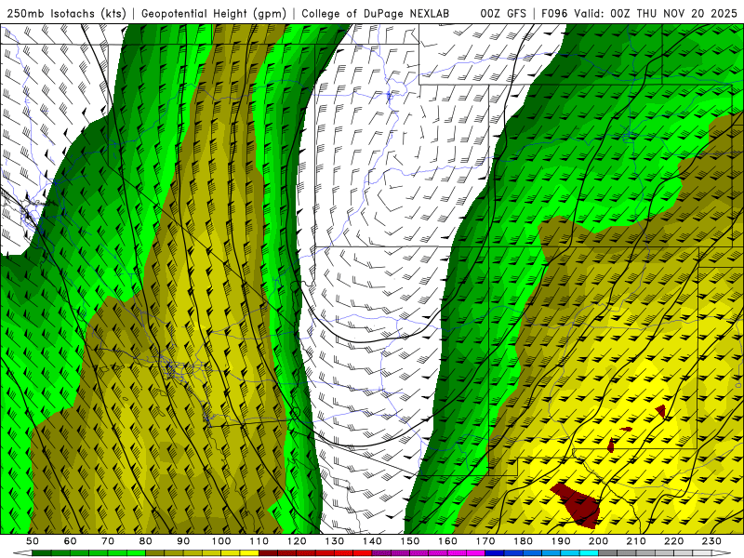Click the 130 label on the color scale

[x=334, y=541]
